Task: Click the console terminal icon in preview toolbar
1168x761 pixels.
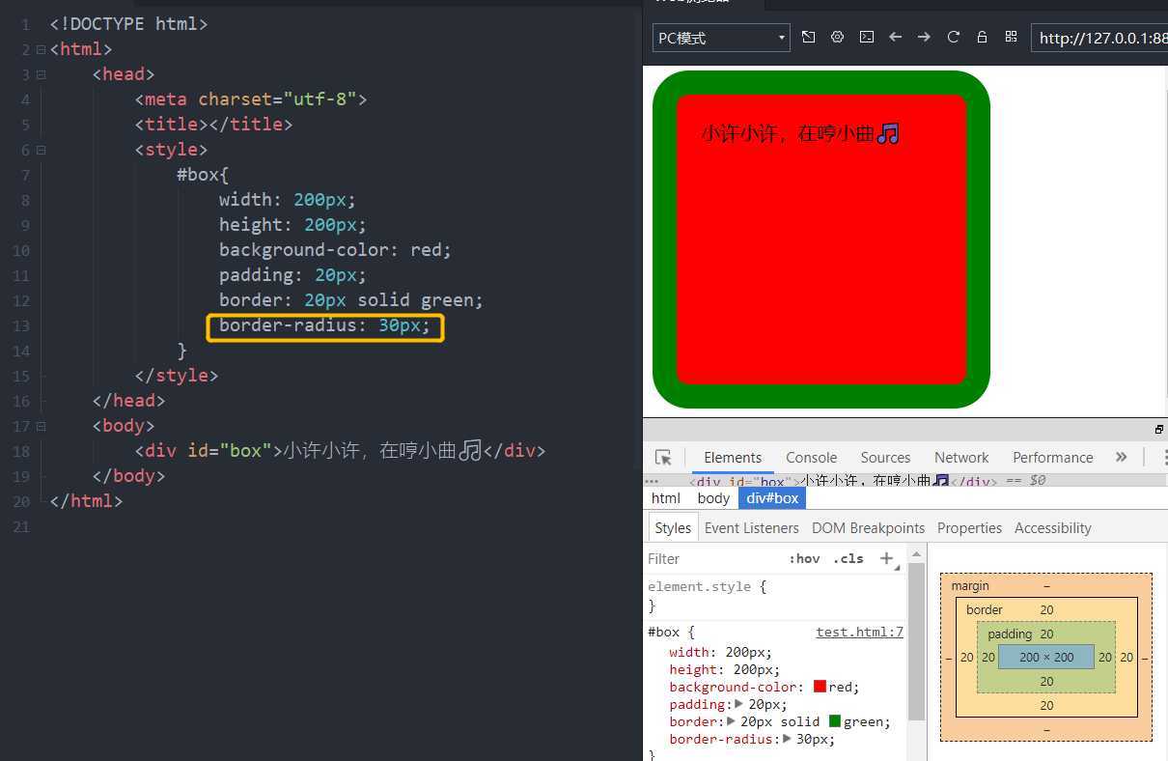Action: tap(867, 37)
